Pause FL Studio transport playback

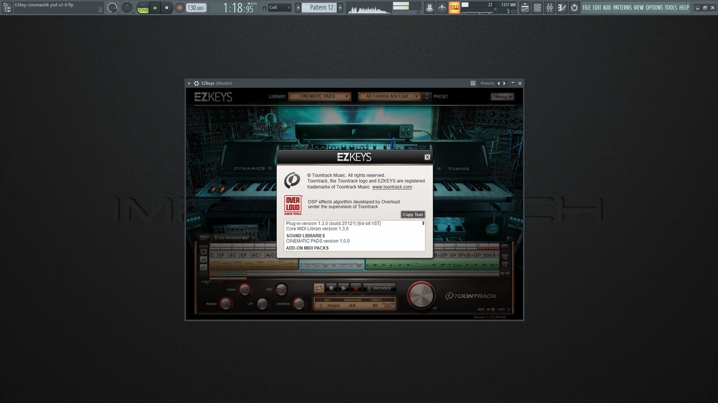[155, 8]
